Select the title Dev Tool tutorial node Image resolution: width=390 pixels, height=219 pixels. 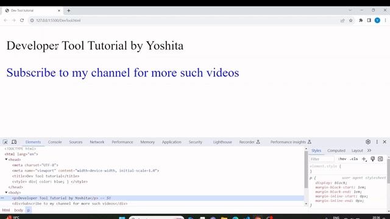coord(46,176)
